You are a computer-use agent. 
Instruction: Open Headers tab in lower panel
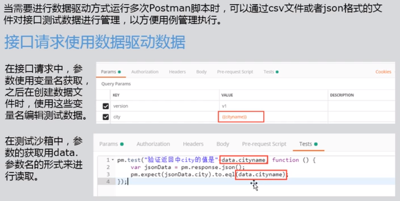click(x=193, y=144)
